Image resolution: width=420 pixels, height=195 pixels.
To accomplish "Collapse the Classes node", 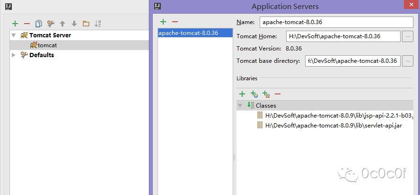I will pyautogui.click(x=240, y=106).
